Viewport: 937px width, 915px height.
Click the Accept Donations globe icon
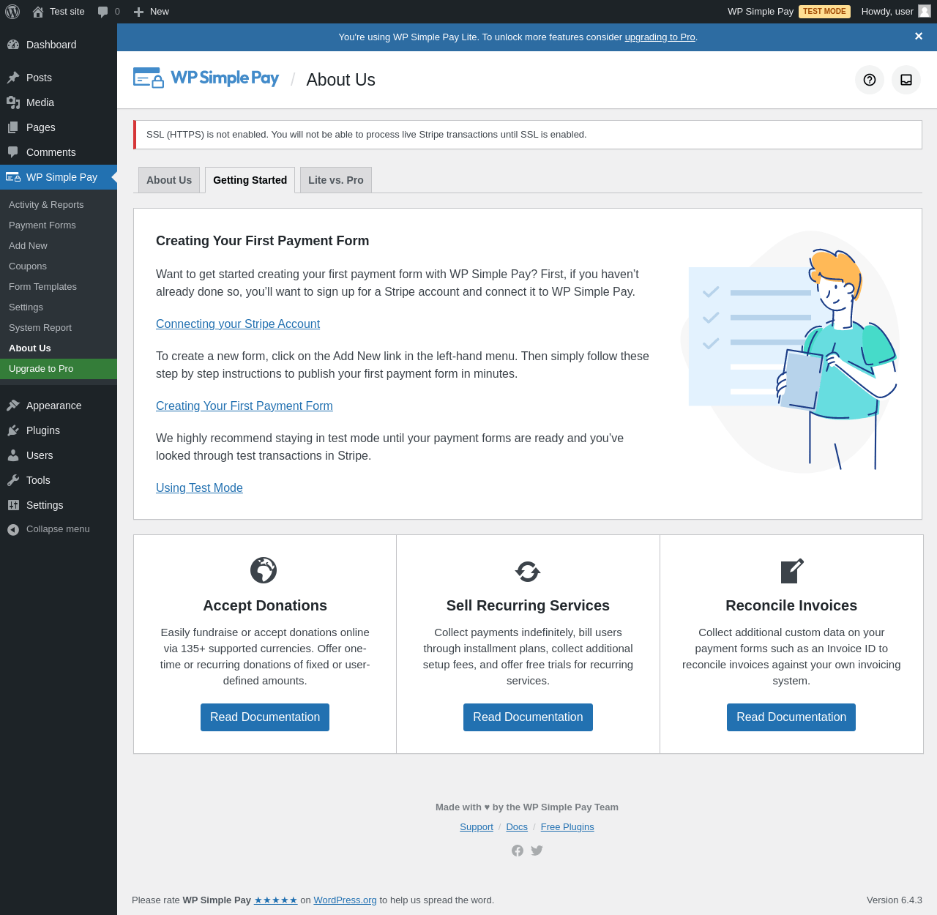click(x=264, y=570)
